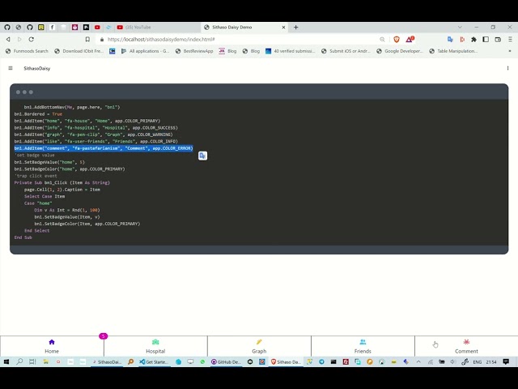Screen dimensions: 518x389
Task: Open Visual Studio Code Get Started taskbar item
Action: [154, 361]
